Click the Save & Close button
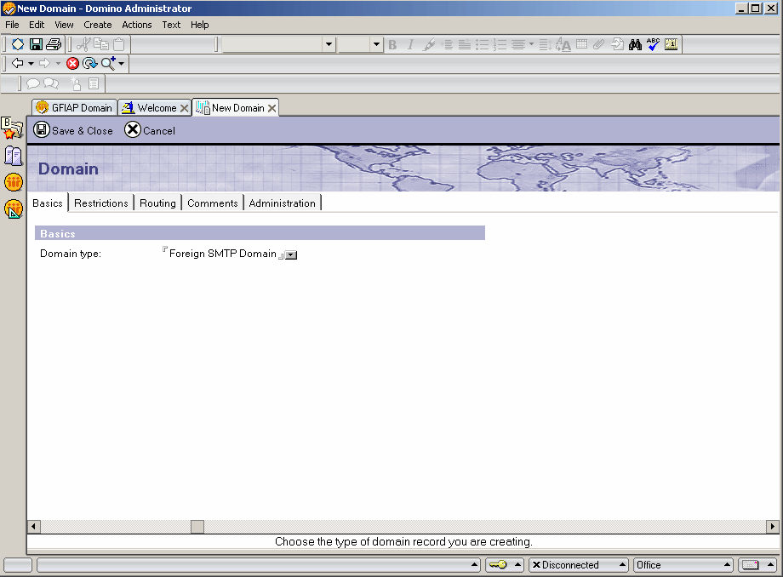This screenshot has height=577, width=783. point(73,130)
